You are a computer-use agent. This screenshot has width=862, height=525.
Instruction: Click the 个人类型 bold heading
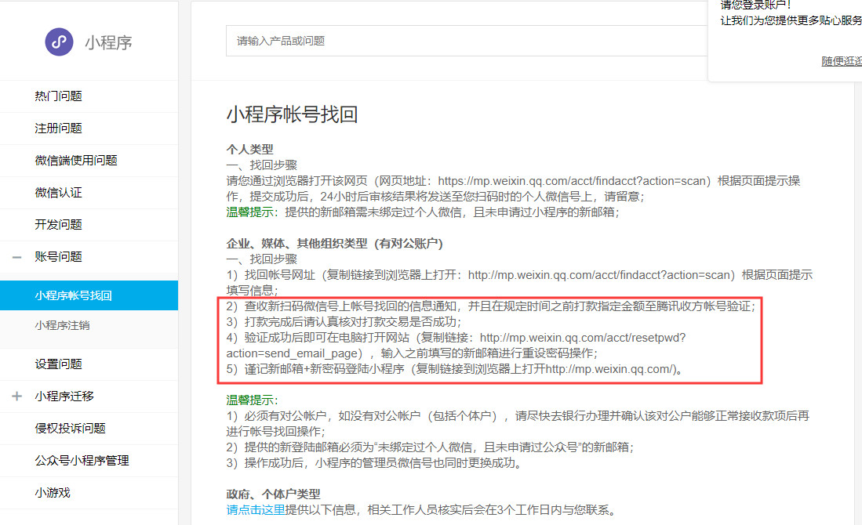pyautogui.click(x=249, y=149)
